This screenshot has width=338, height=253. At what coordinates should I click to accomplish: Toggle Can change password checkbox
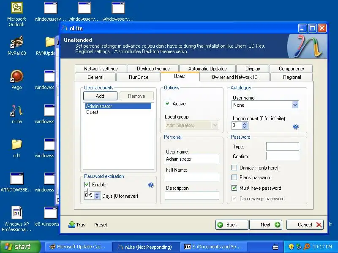click(x=234, y=198)
